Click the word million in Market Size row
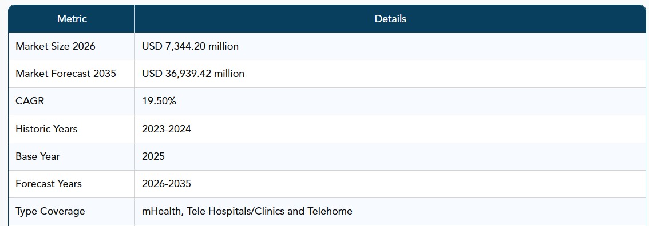This screenshot has height=226, width=649. 223,46
